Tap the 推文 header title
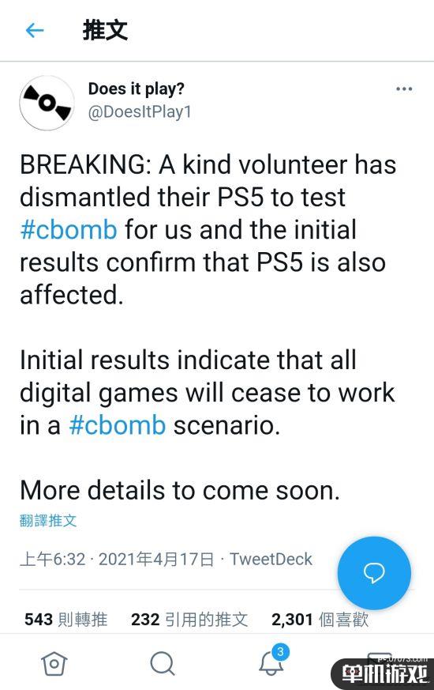434x690 pixels. click(x=105, y=30)
